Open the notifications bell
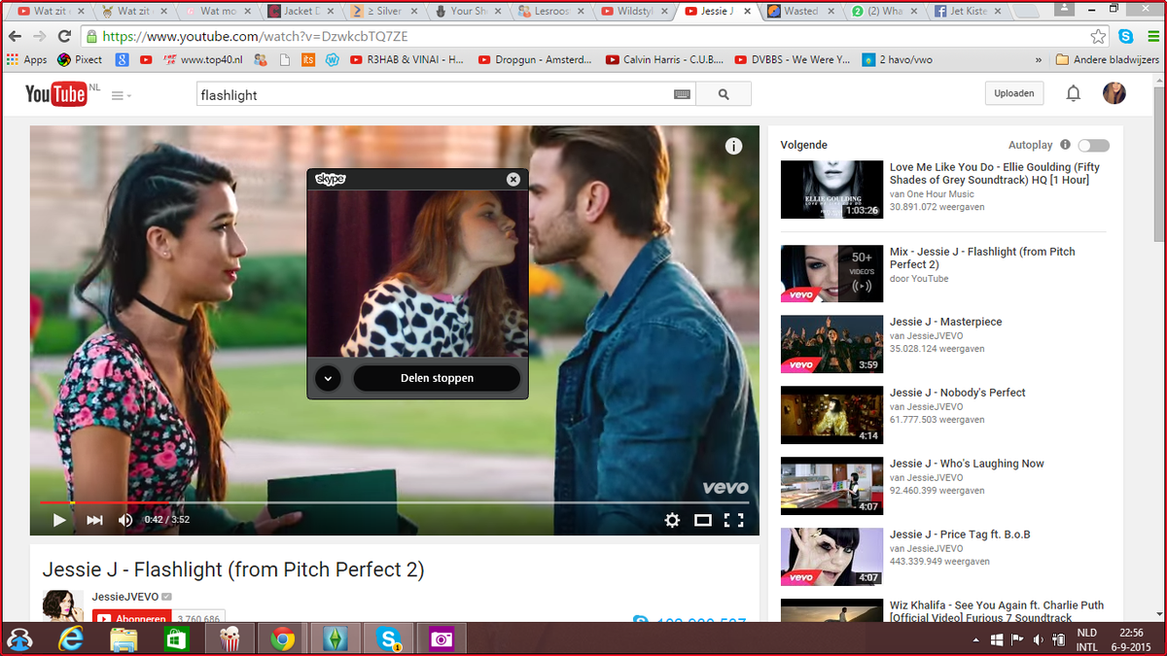The width and height of the screenshot is (1167, 656). click(x=1074, y=93)
